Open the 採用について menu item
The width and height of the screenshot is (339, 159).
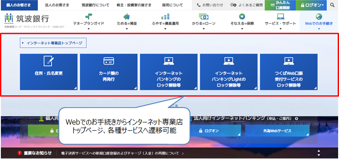click(x=173, y=5)
